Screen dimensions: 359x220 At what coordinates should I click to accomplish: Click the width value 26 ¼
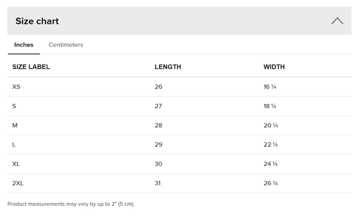pyautogui.click(x=270, y=183)
